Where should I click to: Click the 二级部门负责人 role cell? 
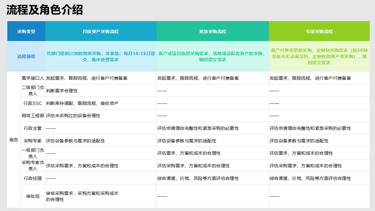point(33,91)
